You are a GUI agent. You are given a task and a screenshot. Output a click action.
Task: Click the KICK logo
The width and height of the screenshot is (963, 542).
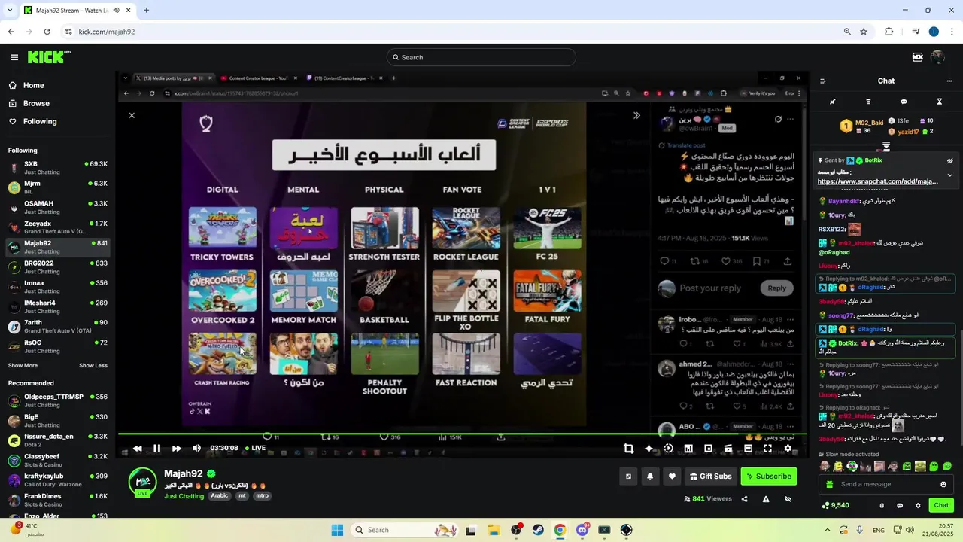point(49,57)
